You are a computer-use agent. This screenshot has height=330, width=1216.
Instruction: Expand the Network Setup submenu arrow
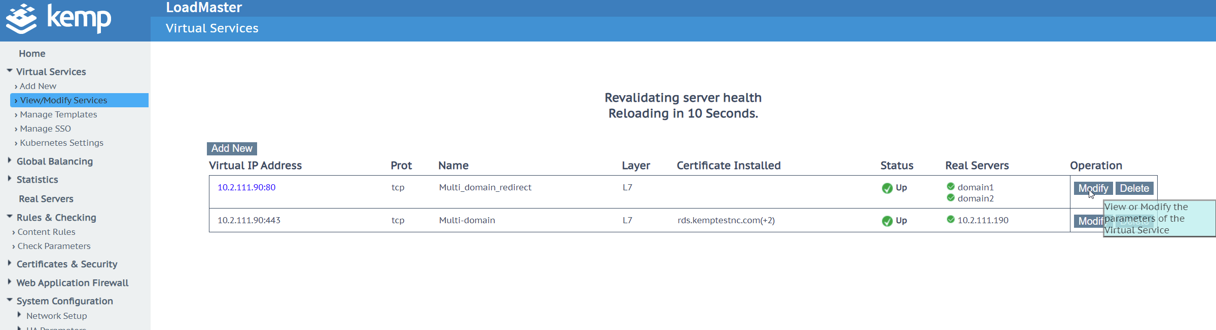(19, 315)
